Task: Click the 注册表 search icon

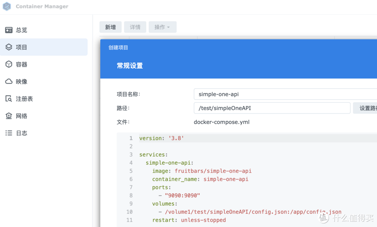Action: (x=9, y=99)
